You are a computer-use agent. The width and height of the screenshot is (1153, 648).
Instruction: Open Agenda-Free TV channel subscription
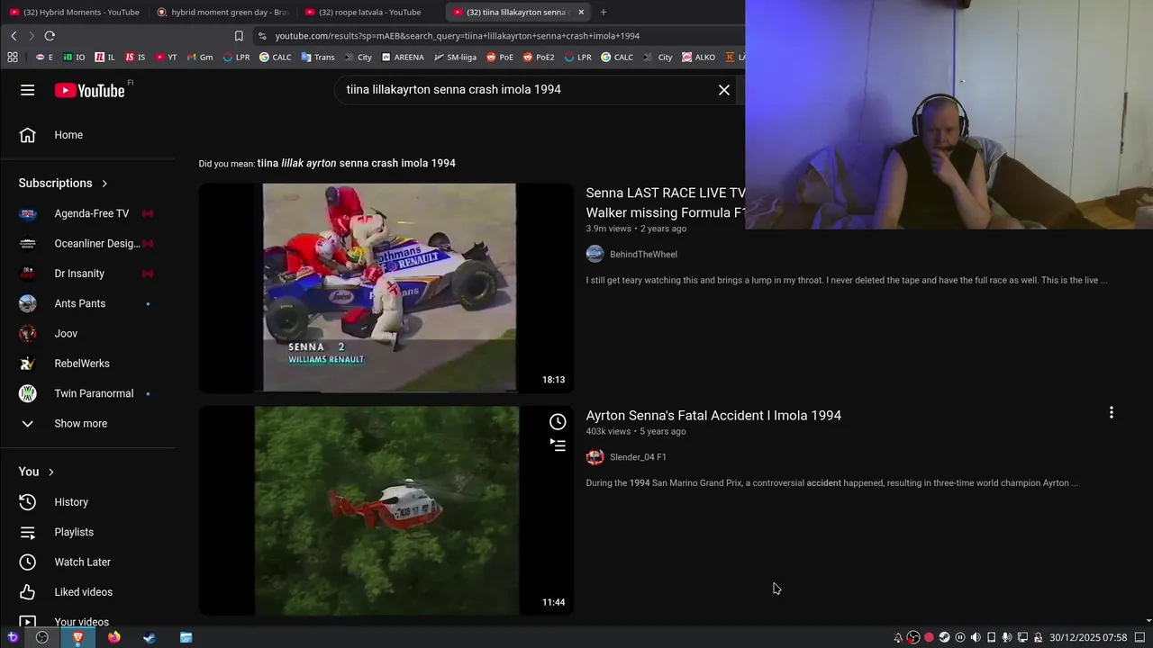(x=87, y=213)
